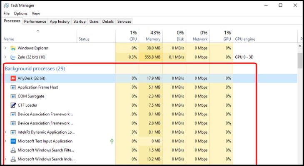Click the 0.3% CPU value for Zalo
Viewport: 304px width, 166px height.
(x=133, y=57)
